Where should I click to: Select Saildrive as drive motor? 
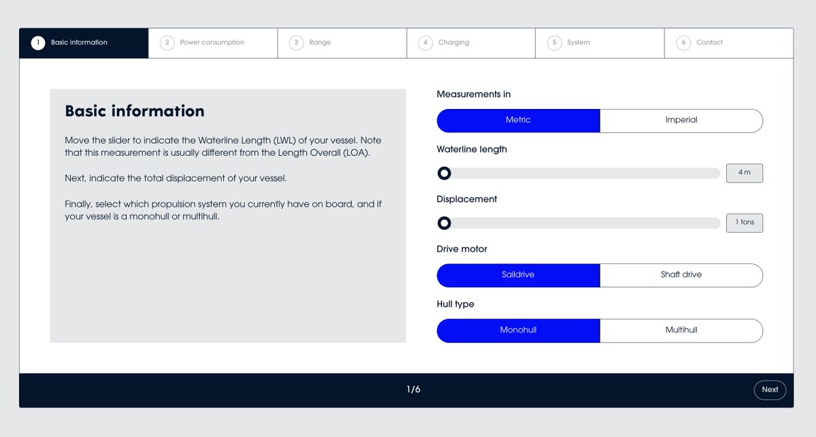point(518,275)
